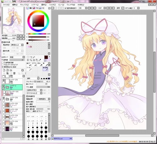The width and height of the screenshot is (157, 144).
Task: Open the Layer menu
Action: click(35, 5)
